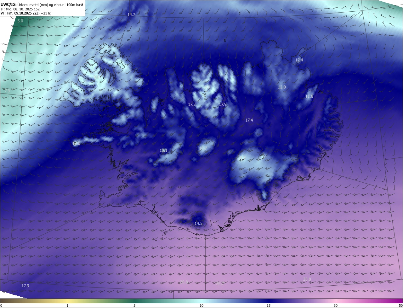
Task: Select the 17.9 label in the southwest ocean
Action: [x=25, y=286]
